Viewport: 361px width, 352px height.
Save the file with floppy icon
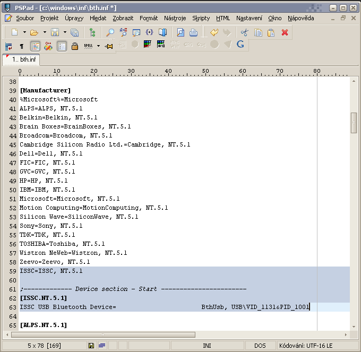tap(55, 32)
